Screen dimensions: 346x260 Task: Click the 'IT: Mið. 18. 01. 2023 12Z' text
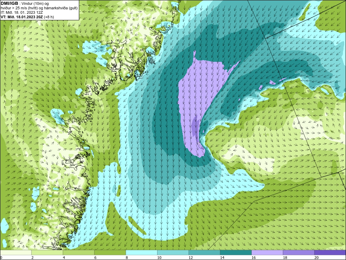point(21,12)
